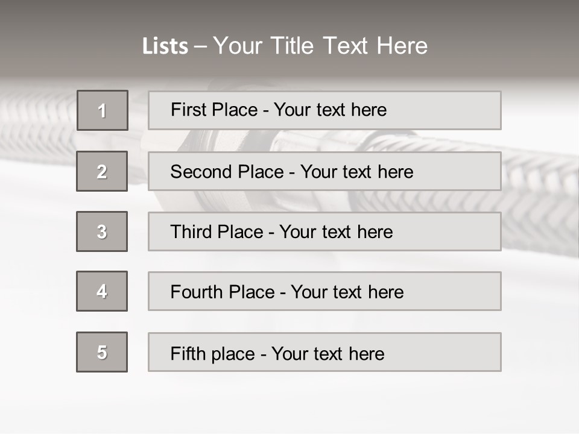Click "Your text here" in second row
The width and height of the screenshot is (579, 434).
point(356,172)
